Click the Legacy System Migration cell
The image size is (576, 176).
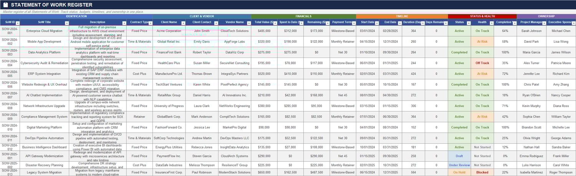[x=44, y=172]
